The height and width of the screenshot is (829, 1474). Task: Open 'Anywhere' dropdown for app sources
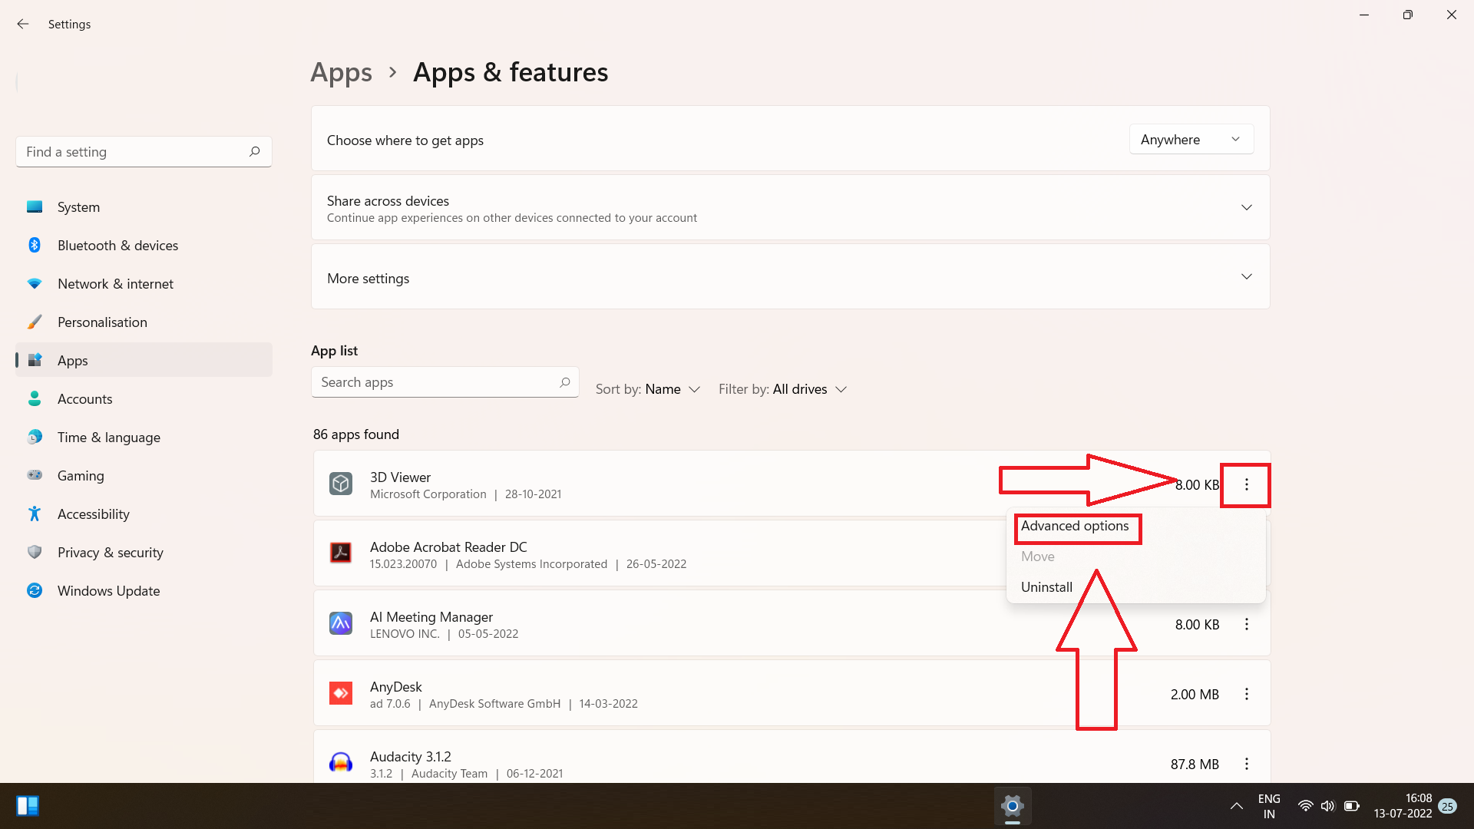point(1191,140)
